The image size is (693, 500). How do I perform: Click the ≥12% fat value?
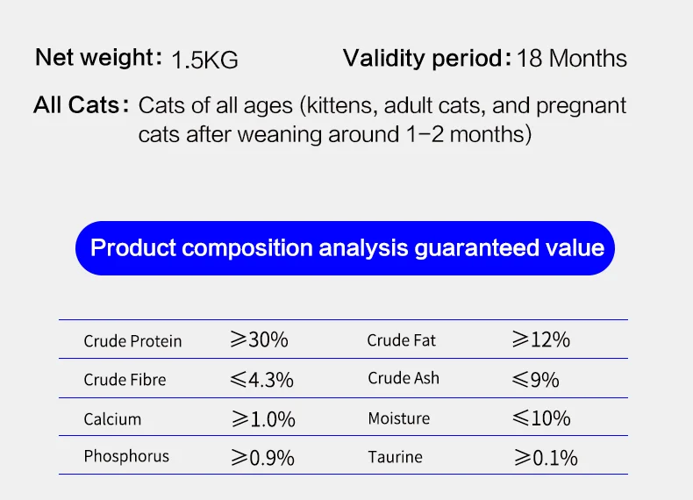tap(541, 339)
